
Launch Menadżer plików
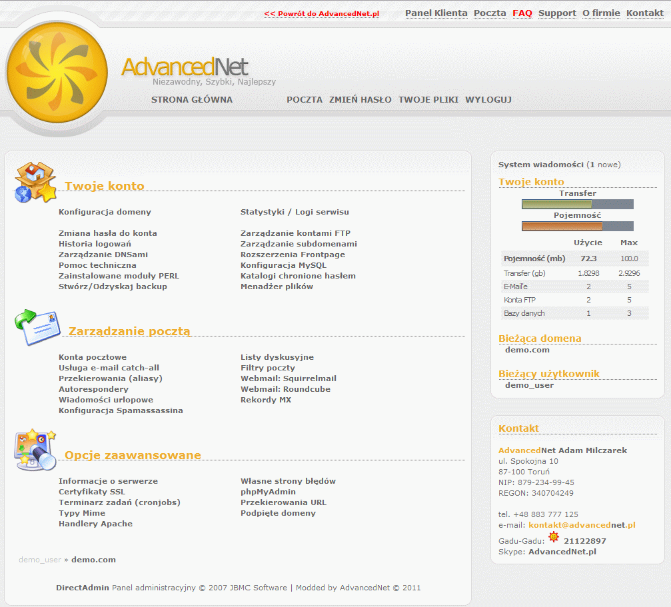277,287
